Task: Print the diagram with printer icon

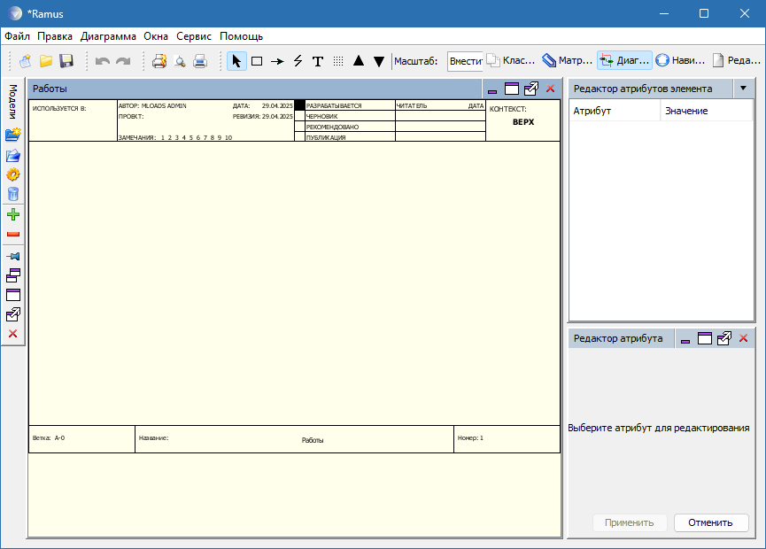Action: point(200,61)
